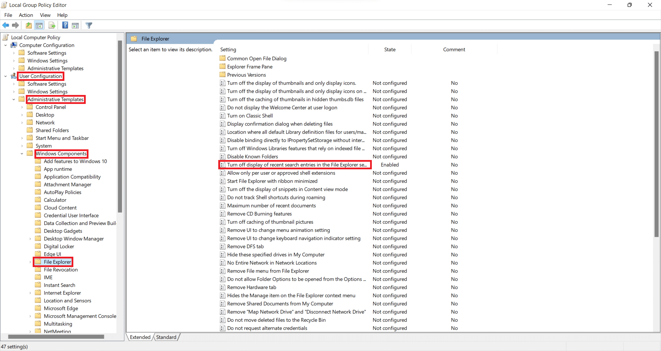Click the Export List toolbar icon

pos(52,25)
